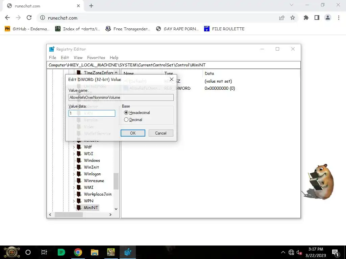Open File Explorer from the taskbar

tap(95, 252)
